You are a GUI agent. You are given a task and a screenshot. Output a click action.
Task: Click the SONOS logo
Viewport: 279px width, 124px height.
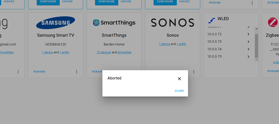pyautogui.click(x=172, y=23)
